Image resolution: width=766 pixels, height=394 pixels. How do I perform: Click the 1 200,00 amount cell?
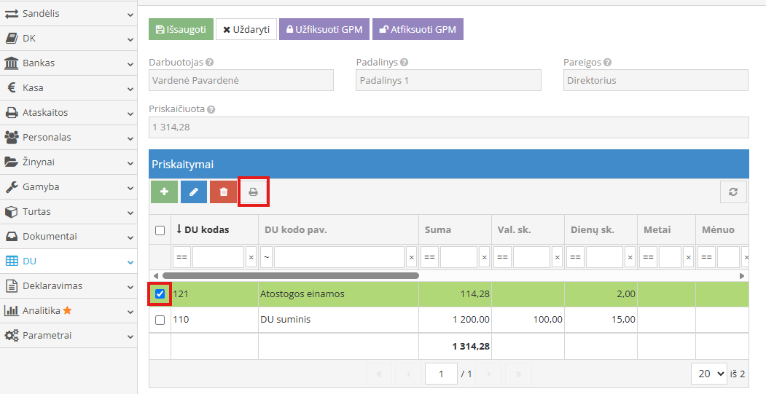[455, 320]
